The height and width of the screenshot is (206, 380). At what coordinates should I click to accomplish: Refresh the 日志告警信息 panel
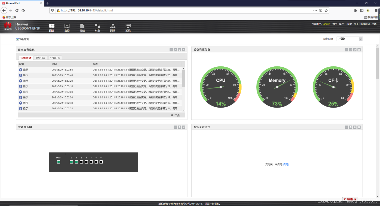point(179,50)
